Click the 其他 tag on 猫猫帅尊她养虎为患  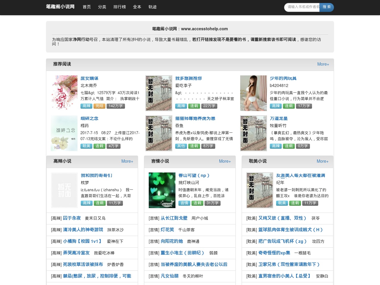pyautogui.click(x=181, y=146)
